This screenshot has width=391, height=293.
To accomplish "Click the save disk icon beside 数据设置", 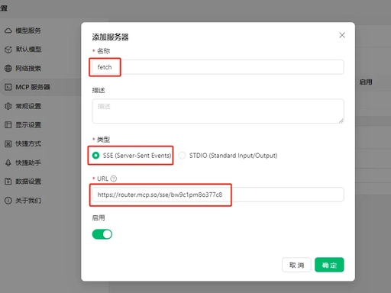I will [x=8, y=182].
